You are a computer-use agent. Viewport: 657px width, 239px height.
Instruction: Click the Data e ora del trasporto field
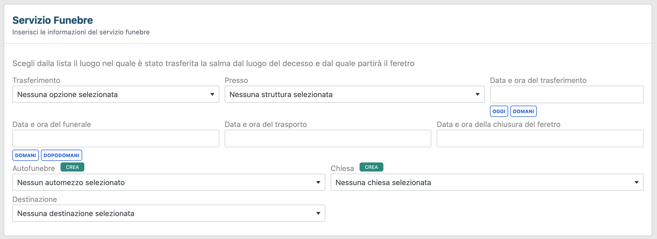328,138
